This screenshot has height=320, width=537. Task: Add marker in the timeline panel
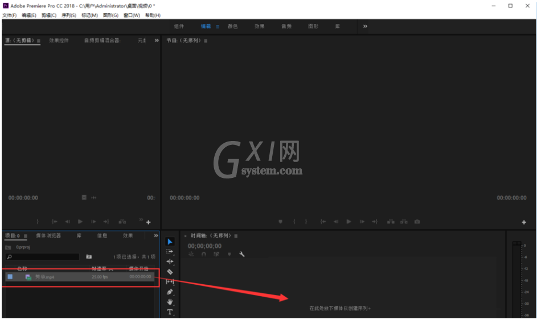click(229, 254)
